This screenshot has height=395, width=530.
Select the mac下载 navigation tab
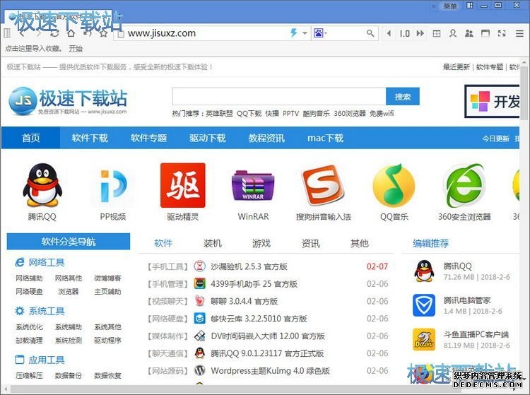[x=325, y=138]
